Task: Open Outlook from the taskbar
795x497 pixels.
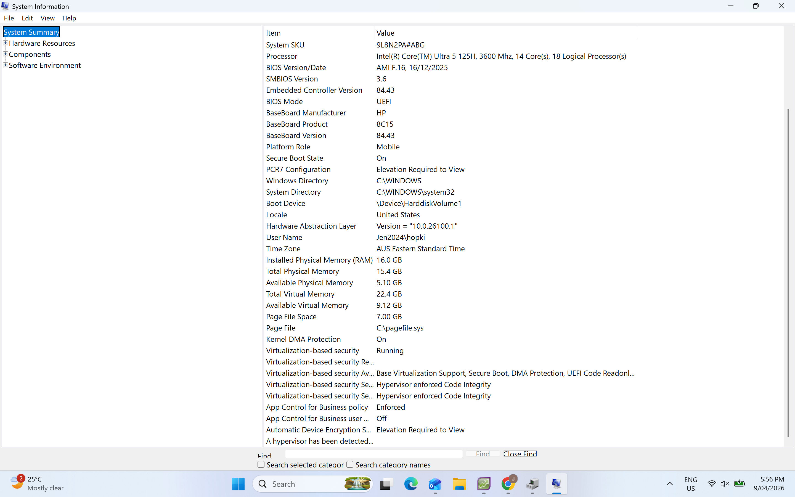Action: [435, 484]
